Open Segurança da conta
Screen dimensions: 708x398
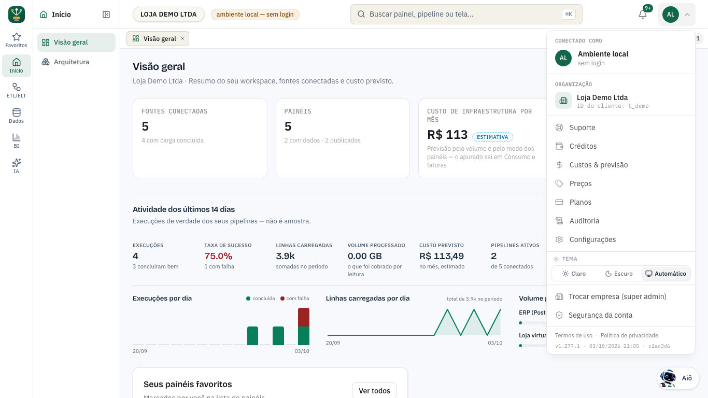621,315
